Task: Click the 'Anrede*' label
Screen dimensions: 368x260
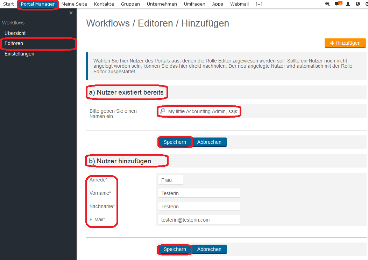Action: point(98,180)
